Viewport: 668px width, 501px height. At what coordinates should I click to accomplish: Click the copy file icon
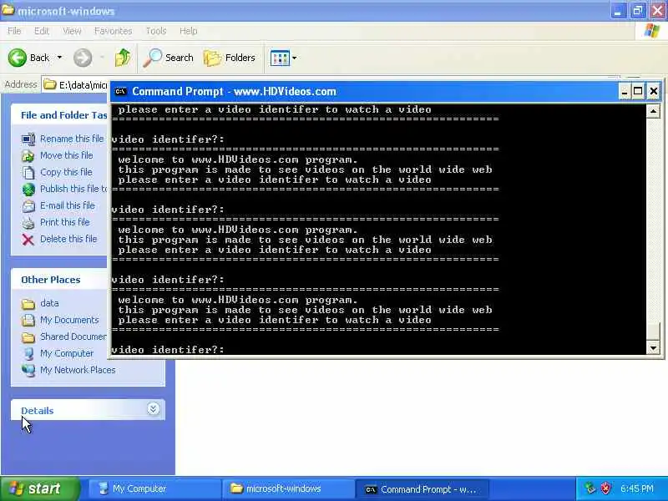28,173
